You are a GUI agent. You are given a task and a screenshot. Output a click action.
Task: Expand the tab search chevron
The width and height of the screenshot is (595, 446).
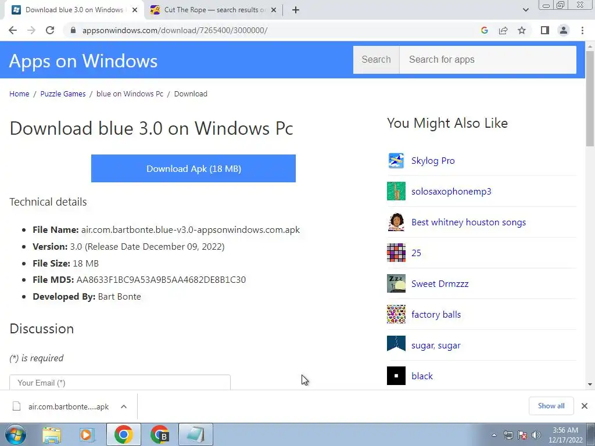(x=525, y=10)
